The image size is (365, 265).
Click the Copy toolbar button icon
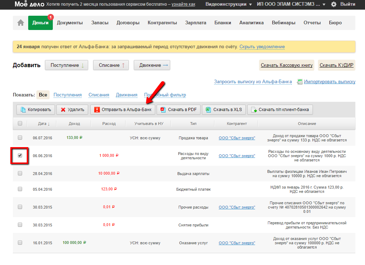click(24, 110)
